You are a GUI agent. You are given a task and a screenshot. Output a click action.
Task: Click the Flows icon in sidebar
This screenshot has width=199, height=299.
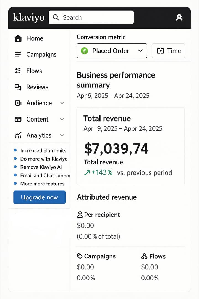(18, 71)
